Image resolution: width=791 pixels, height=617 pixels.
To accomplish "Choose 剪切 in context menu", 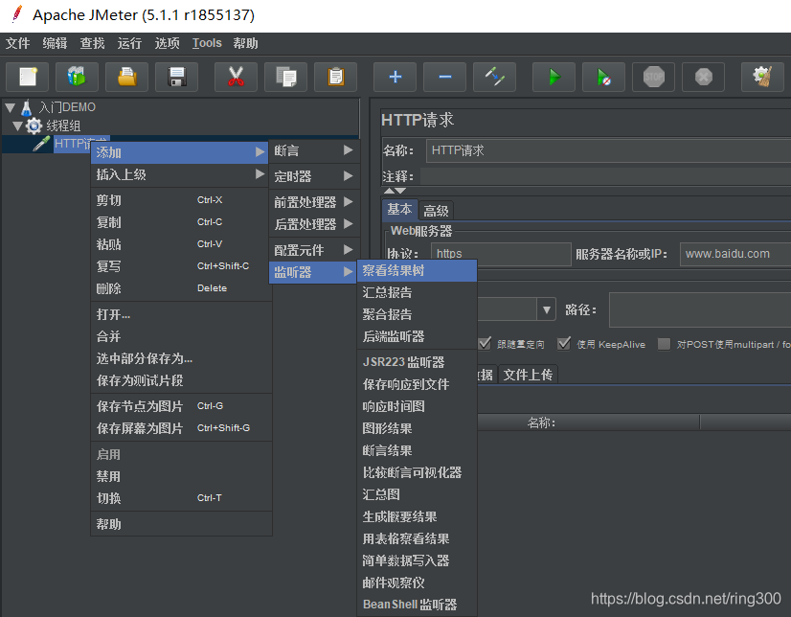I will 182,200.
